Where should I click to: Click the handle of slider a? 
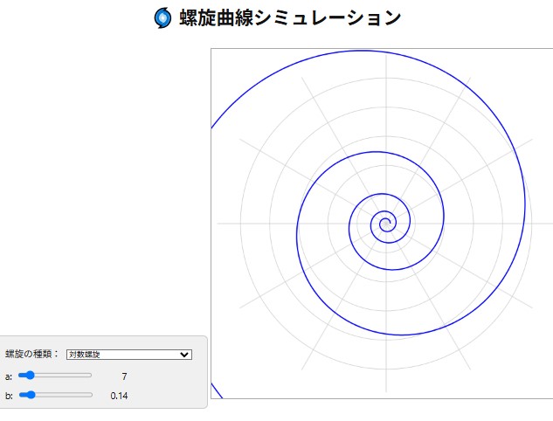30,375
